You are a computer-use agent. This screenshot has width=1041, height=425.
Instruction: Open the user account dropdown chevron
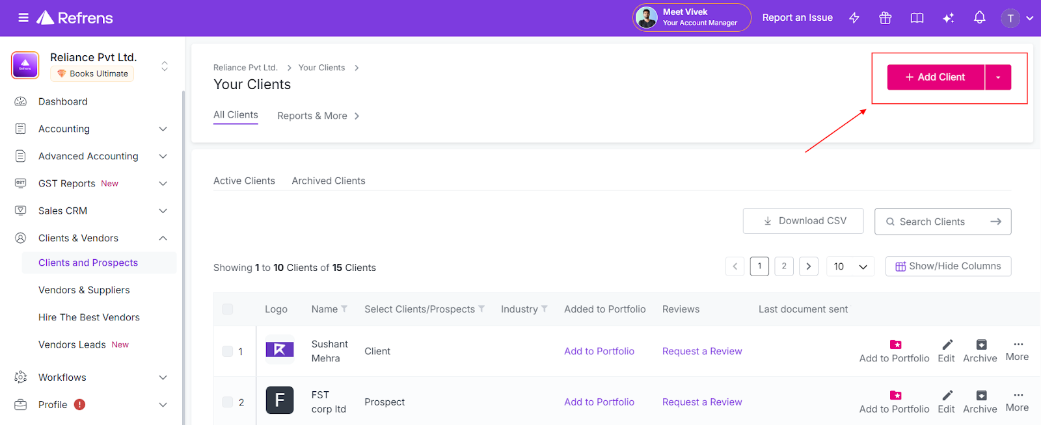(x=1030, y=18)
